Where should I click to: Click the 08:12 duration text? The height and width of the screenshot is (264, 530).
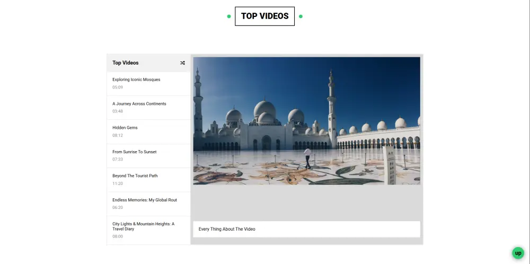point(118,136)
